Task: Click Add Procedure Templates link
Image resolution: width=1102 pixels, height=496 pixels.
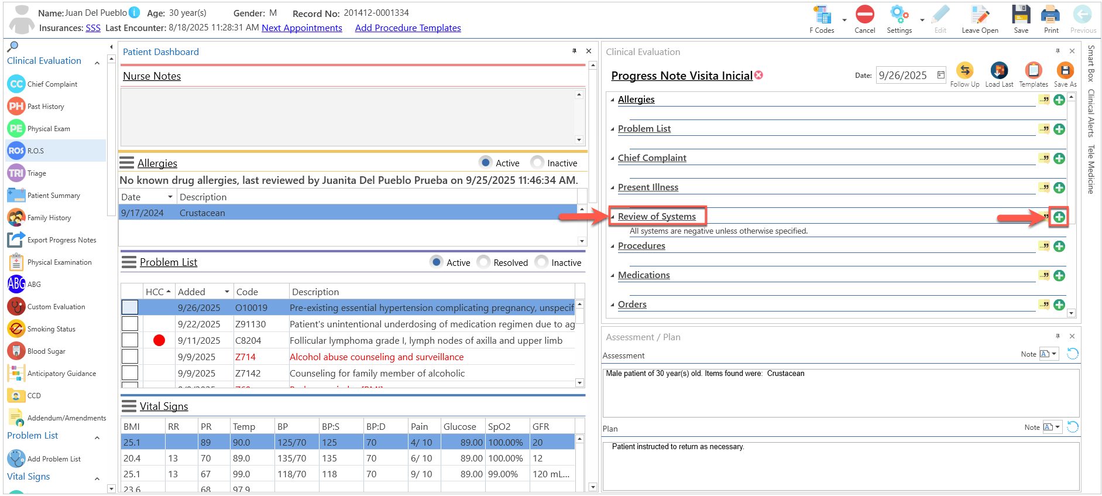Action: click(x=408, y=28)
